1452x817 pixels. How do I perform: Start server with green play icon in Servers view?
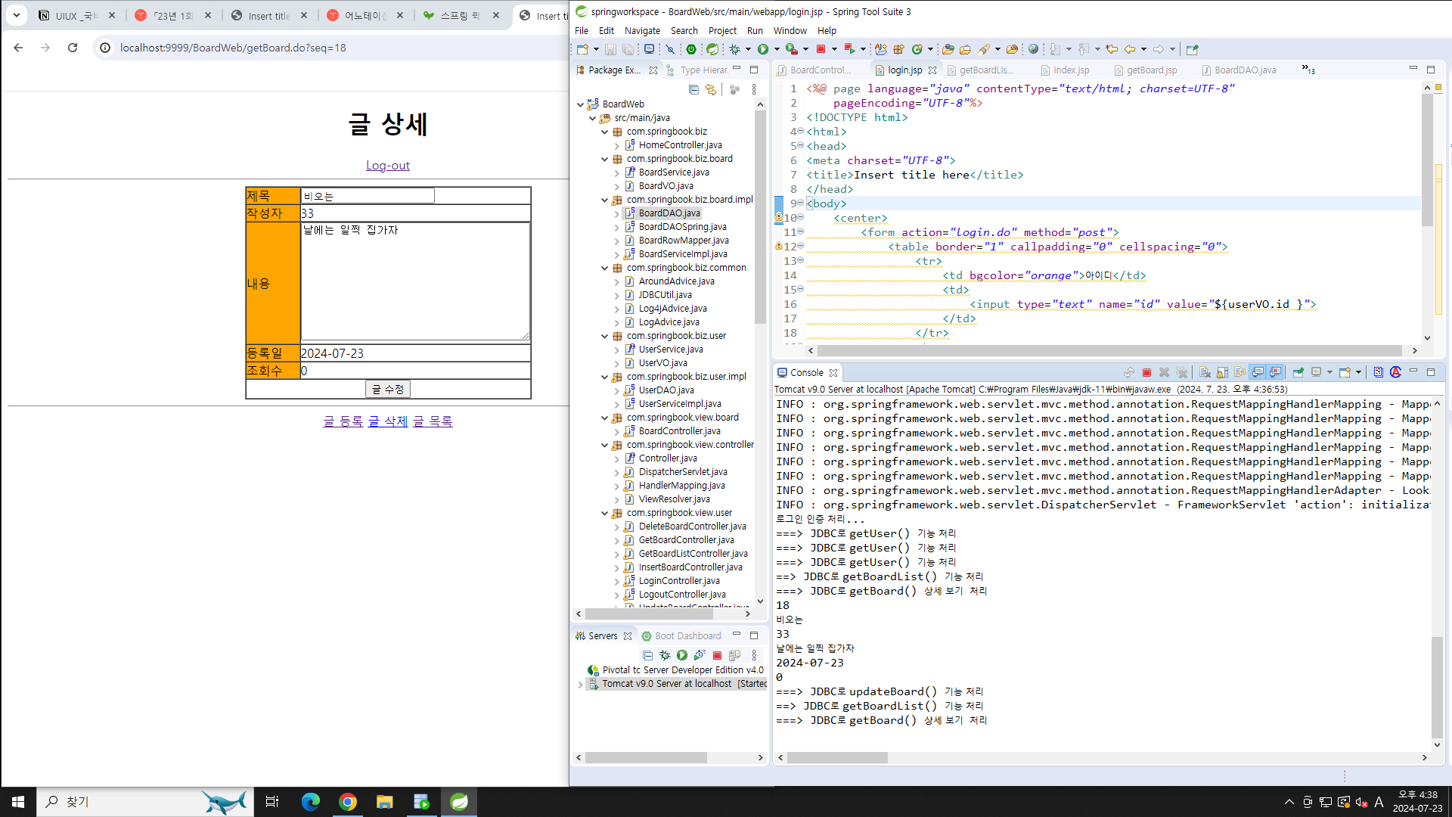point(682,655)
